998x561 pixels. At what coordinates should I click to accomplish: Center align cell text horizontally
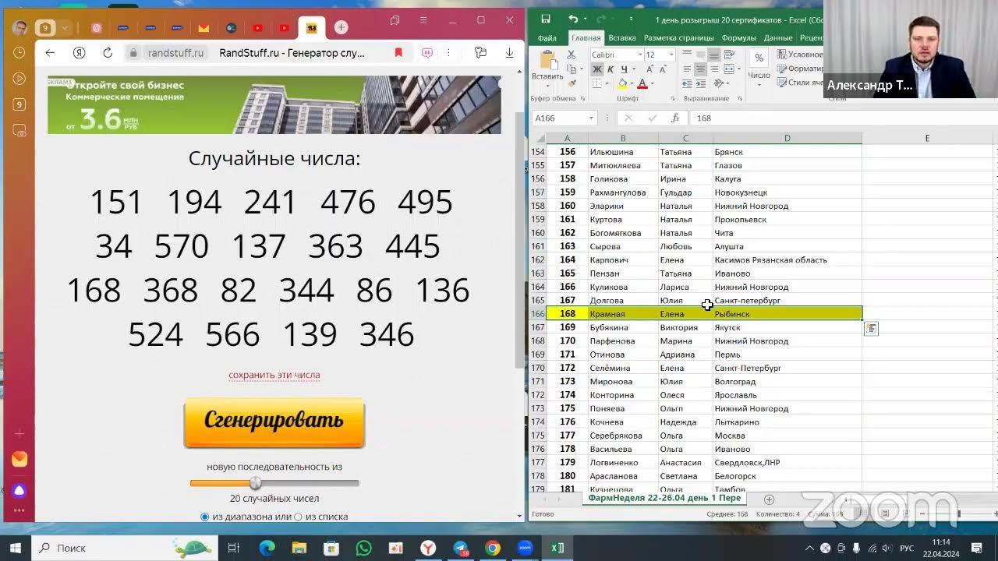pos(700,69)
